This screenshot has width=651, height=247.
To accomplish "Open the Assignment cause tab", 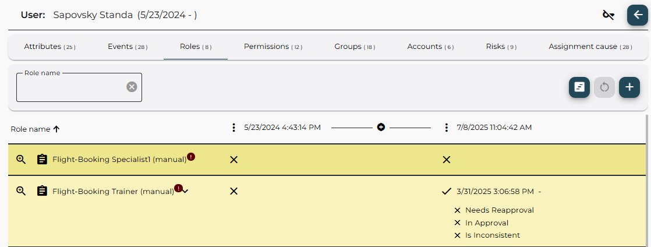I will coord(589,47).
